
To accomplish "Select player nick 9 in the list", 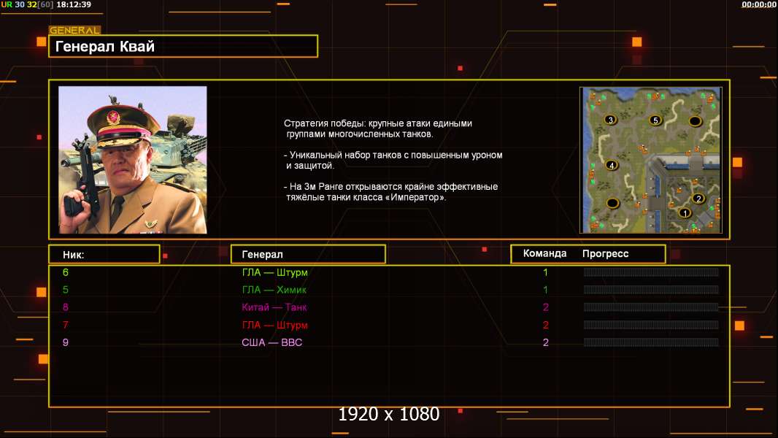I will [66, 342].
